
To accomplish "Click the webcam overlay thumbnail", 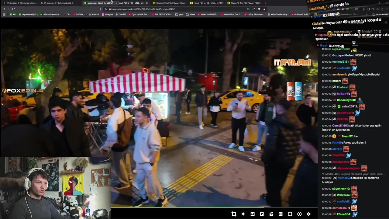I will click(x=55, y=188).
